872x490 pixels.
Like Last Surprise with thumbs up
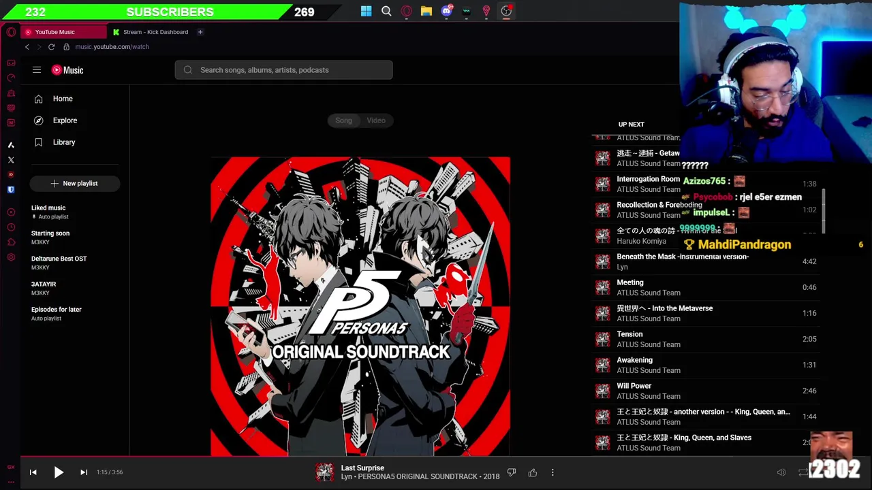point(533,472)
